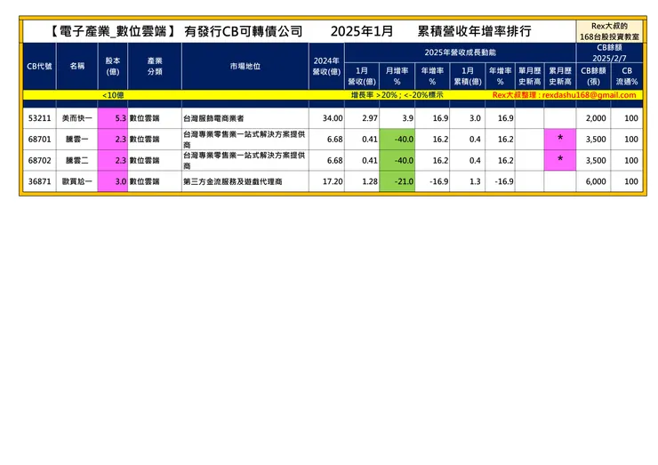
Task: Click the name 美而快一
Action: pos(76,118)
